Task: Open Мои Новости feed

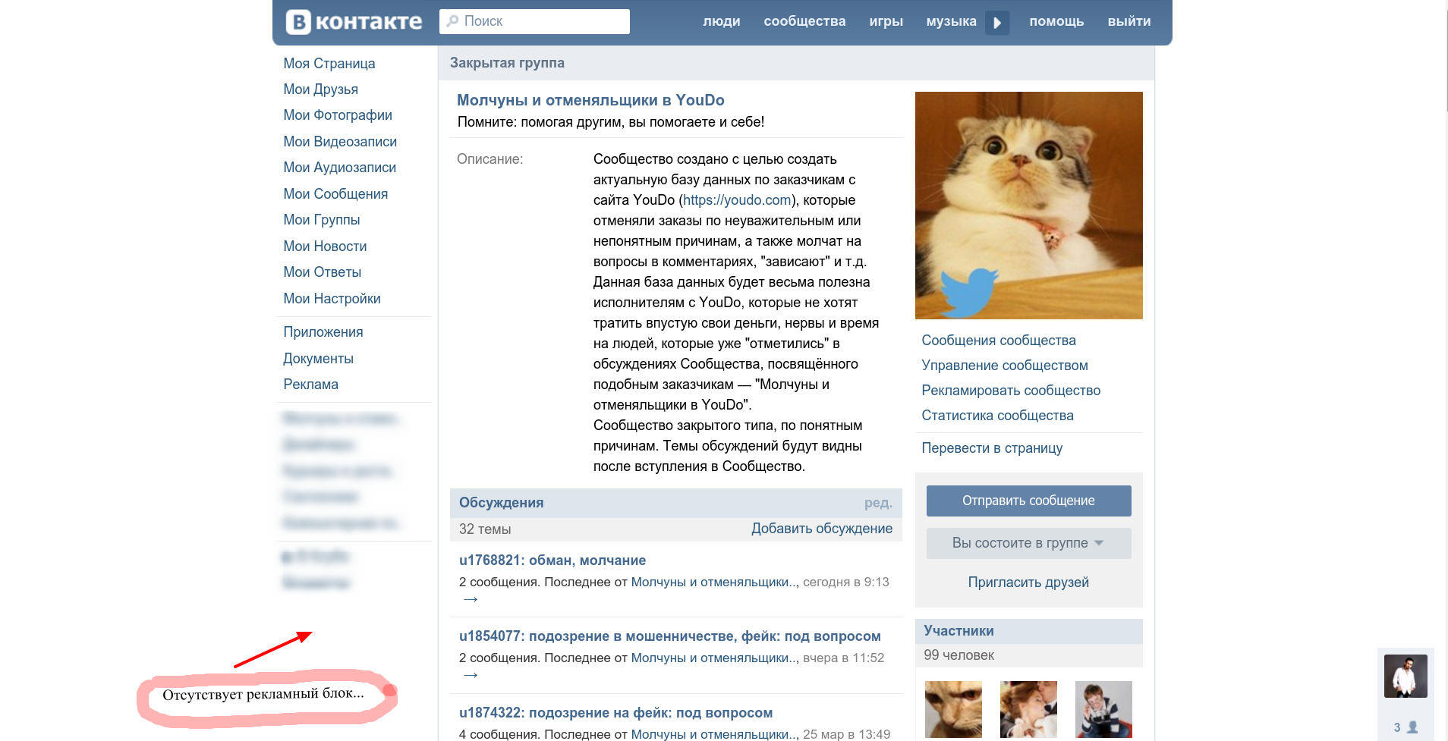Action: [x=325, y=246]
